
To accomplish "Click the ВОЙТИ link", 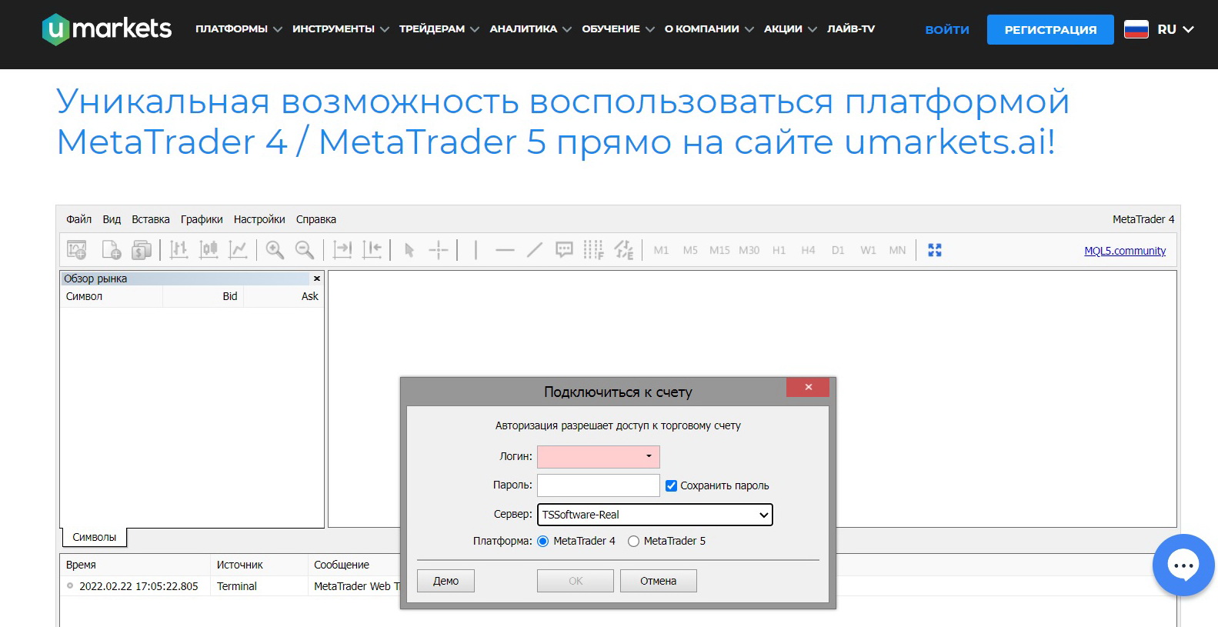I will coord(947,29).
